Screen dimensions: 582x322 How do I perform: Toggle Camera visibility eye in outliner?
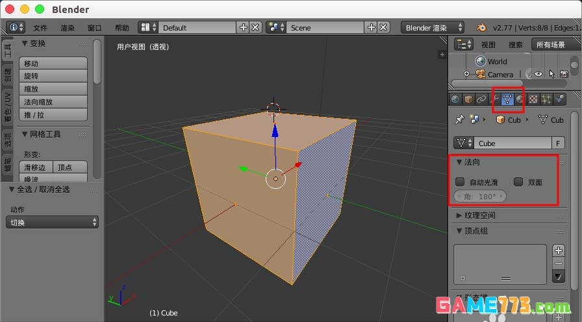click(x=538, y=74)
